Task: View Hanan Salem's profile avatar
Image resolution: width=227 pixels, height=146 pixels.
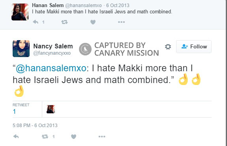Action: [20, 12]
